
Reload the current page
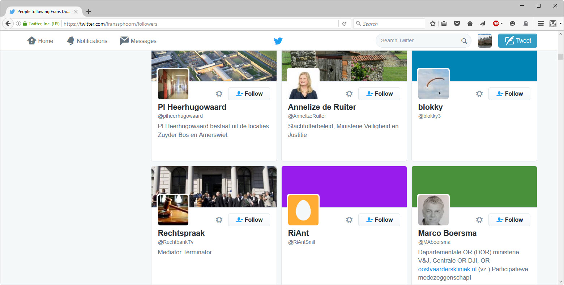pos(345,24)
